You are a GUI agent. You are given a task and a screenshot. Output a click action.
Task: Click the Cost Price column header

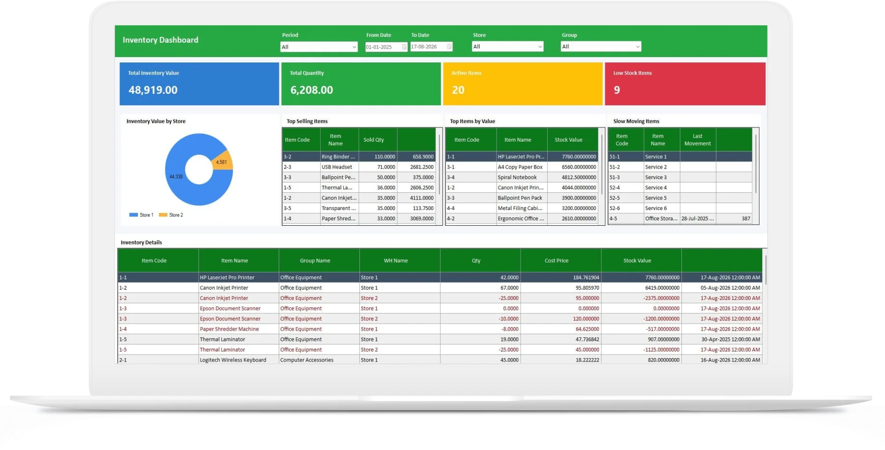pos(561,261)
